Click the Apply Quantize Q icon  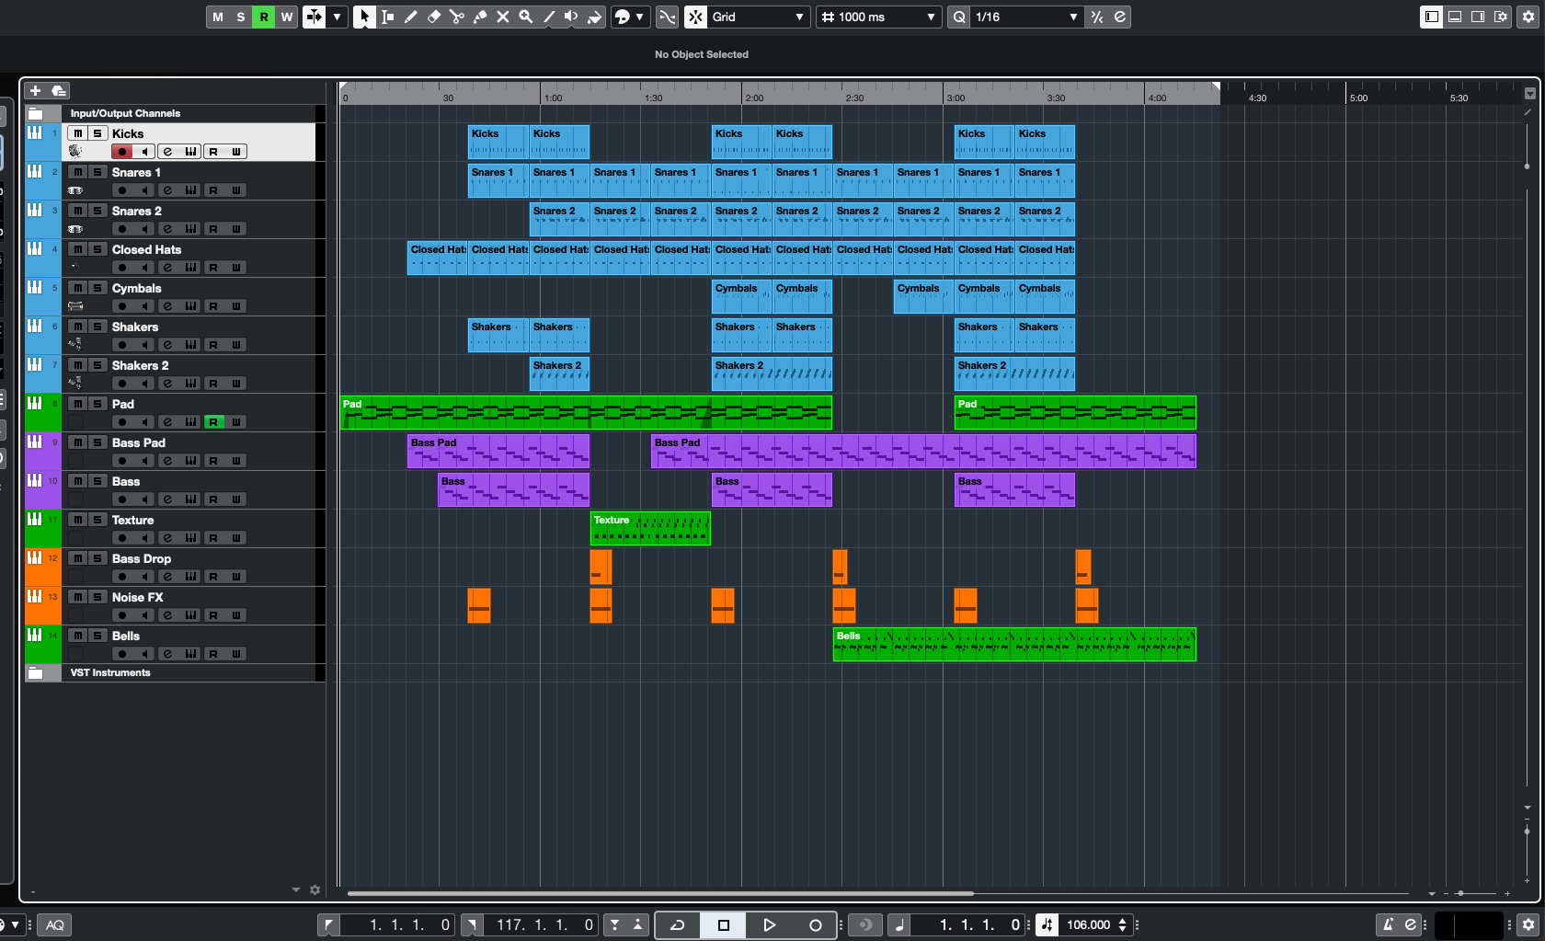tap(959, 17)
